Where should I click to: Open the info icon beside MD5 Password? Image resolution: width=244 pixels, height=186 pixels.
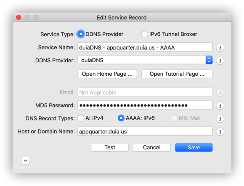tap(220, 106)
